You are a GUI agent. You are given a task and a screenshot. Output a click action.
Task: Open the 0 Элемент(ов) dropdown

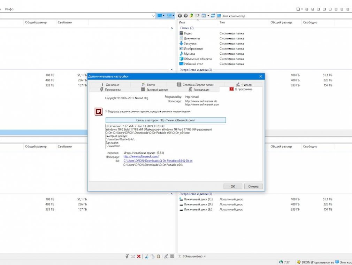click(x=205, y=256)
